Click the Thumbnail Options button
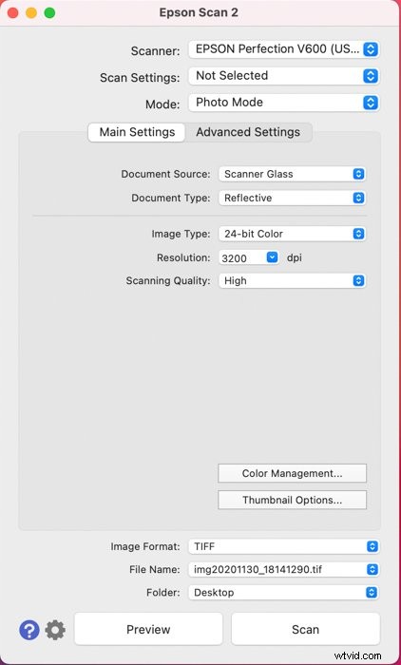Screen dimensions: 401x665 pos(292,500)
